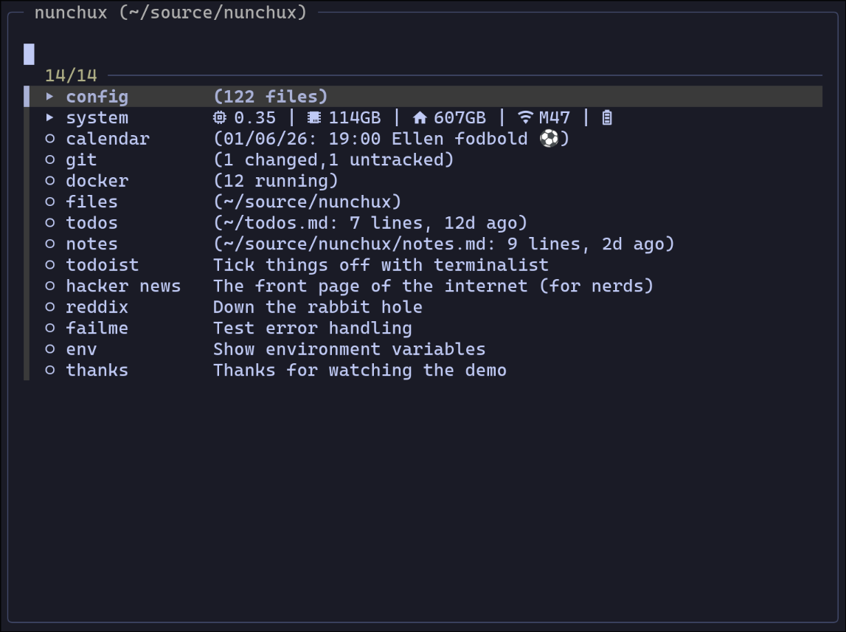Click "Down the rabbit hole" description

pos(318,307)
